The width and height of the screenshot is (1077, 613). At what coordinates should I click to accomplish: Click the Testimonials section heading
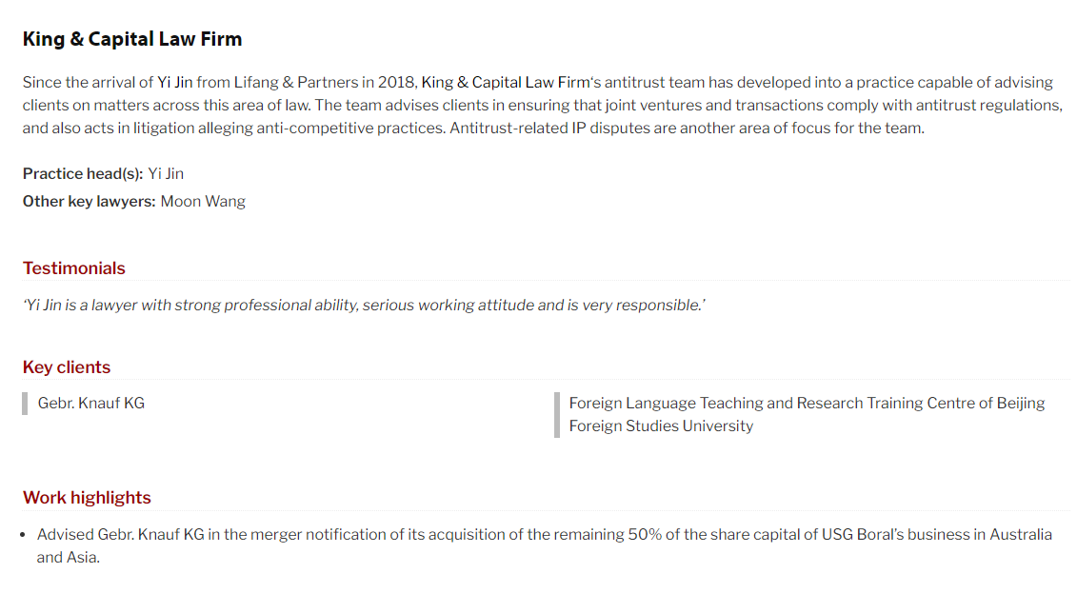(x=74, y=268)
